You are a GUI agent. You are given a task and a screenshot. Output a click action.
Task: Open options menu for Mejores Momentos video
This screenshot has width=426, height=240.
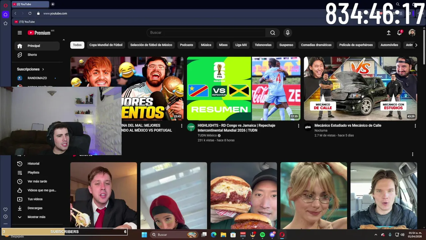point(181,126)
